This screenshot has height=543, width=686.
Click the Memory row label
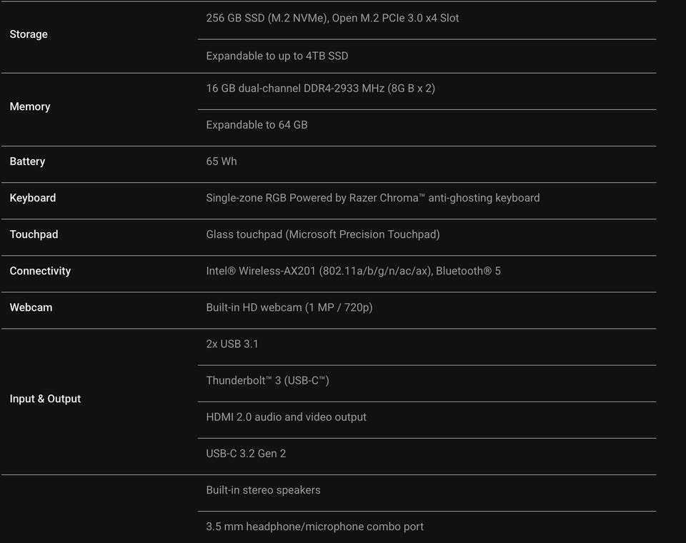[x=30, y=106]
